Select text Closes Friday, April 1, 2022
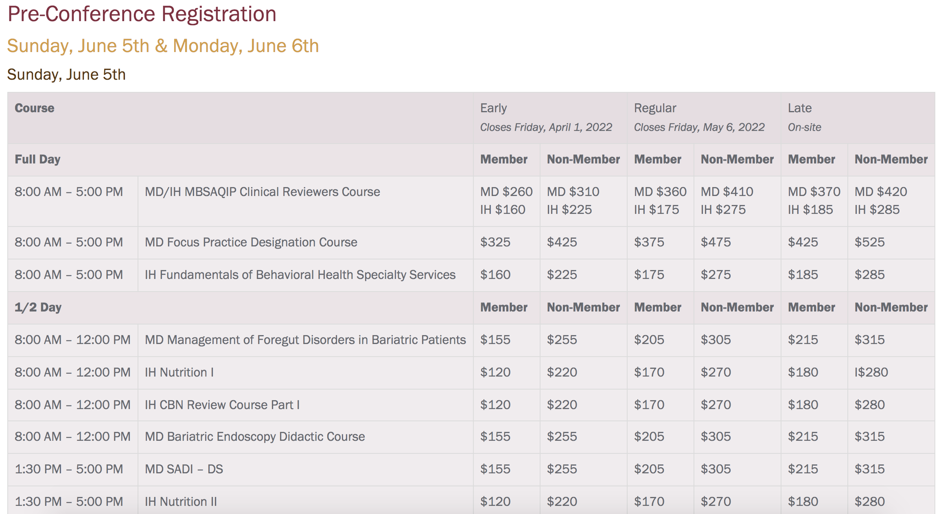 546,127
